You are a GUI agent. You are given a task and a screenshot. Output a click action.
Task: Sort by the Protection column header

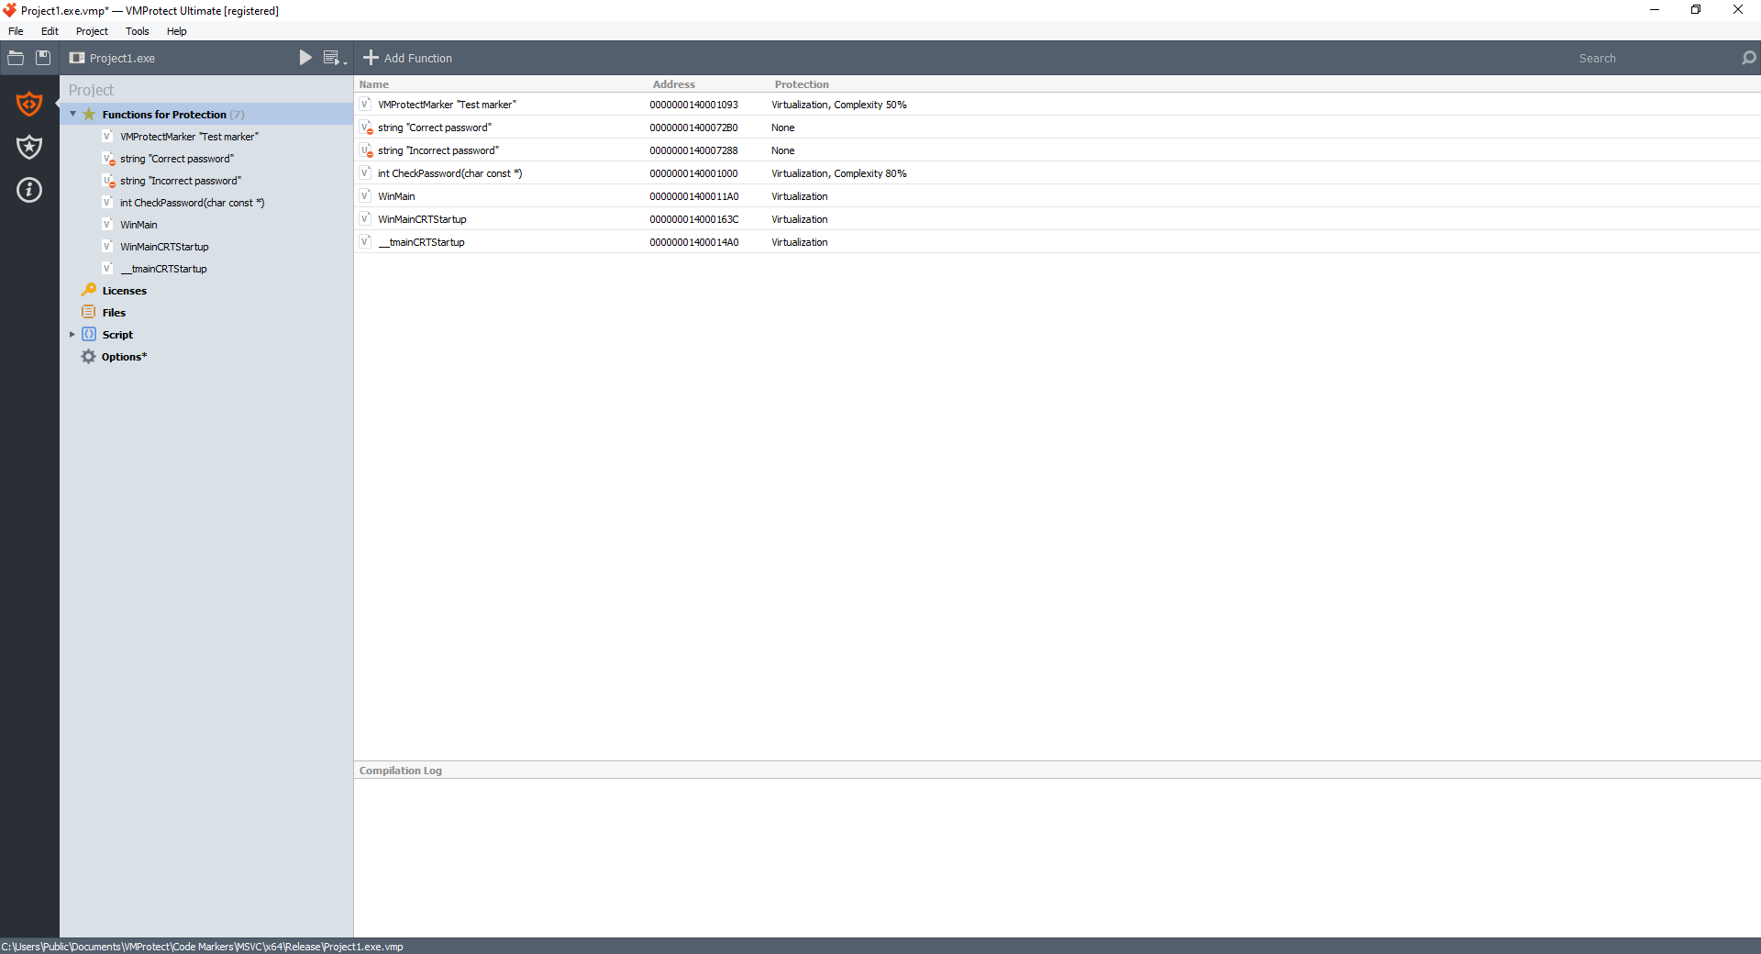802,84
